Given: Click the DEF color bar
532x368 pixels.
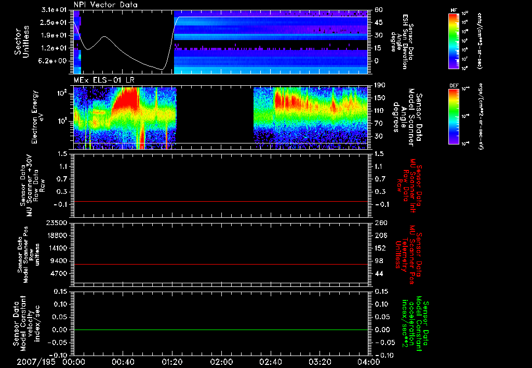Looking at the screenshot, I should 454,116.
